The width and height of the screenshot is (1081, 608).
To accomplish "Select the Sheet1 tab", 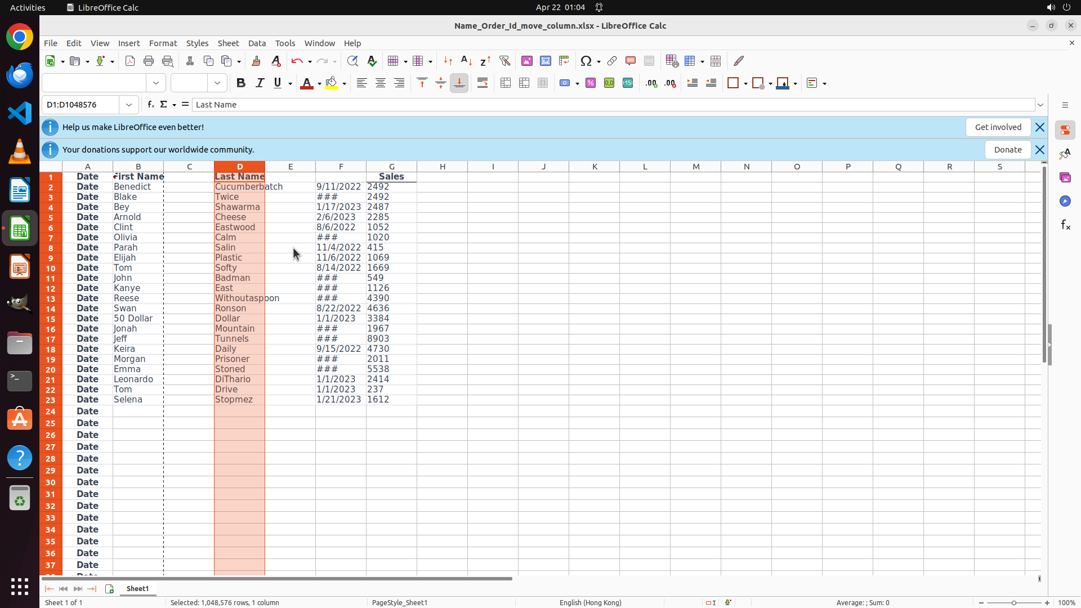I will [x=137, y=588].
